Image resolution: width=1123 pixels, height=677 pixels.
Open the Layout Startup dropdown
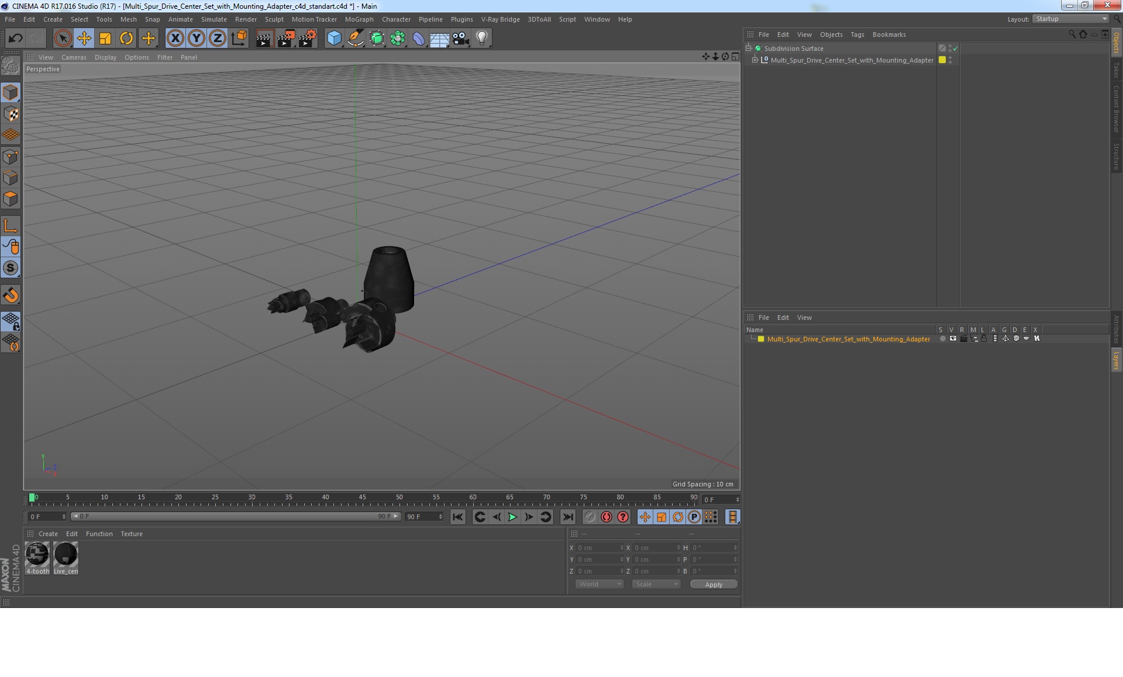(1071, 19)
